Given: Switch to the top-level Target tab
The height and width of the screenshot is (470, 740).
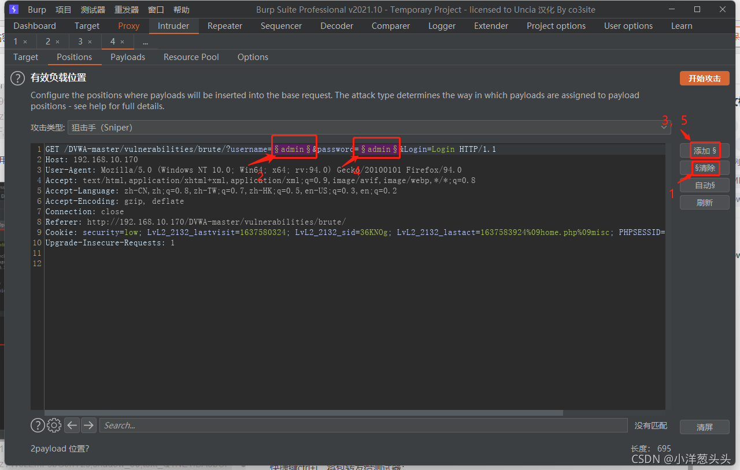Looking at the screenshot, I should 87,26.
